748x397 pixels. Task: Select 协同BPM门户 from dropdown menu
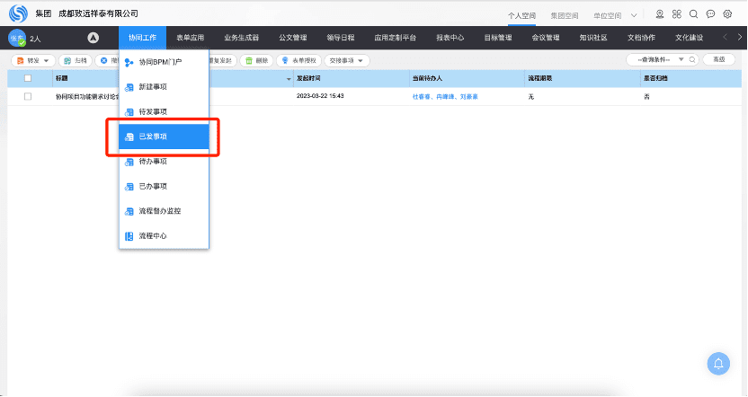pos(164,62)
